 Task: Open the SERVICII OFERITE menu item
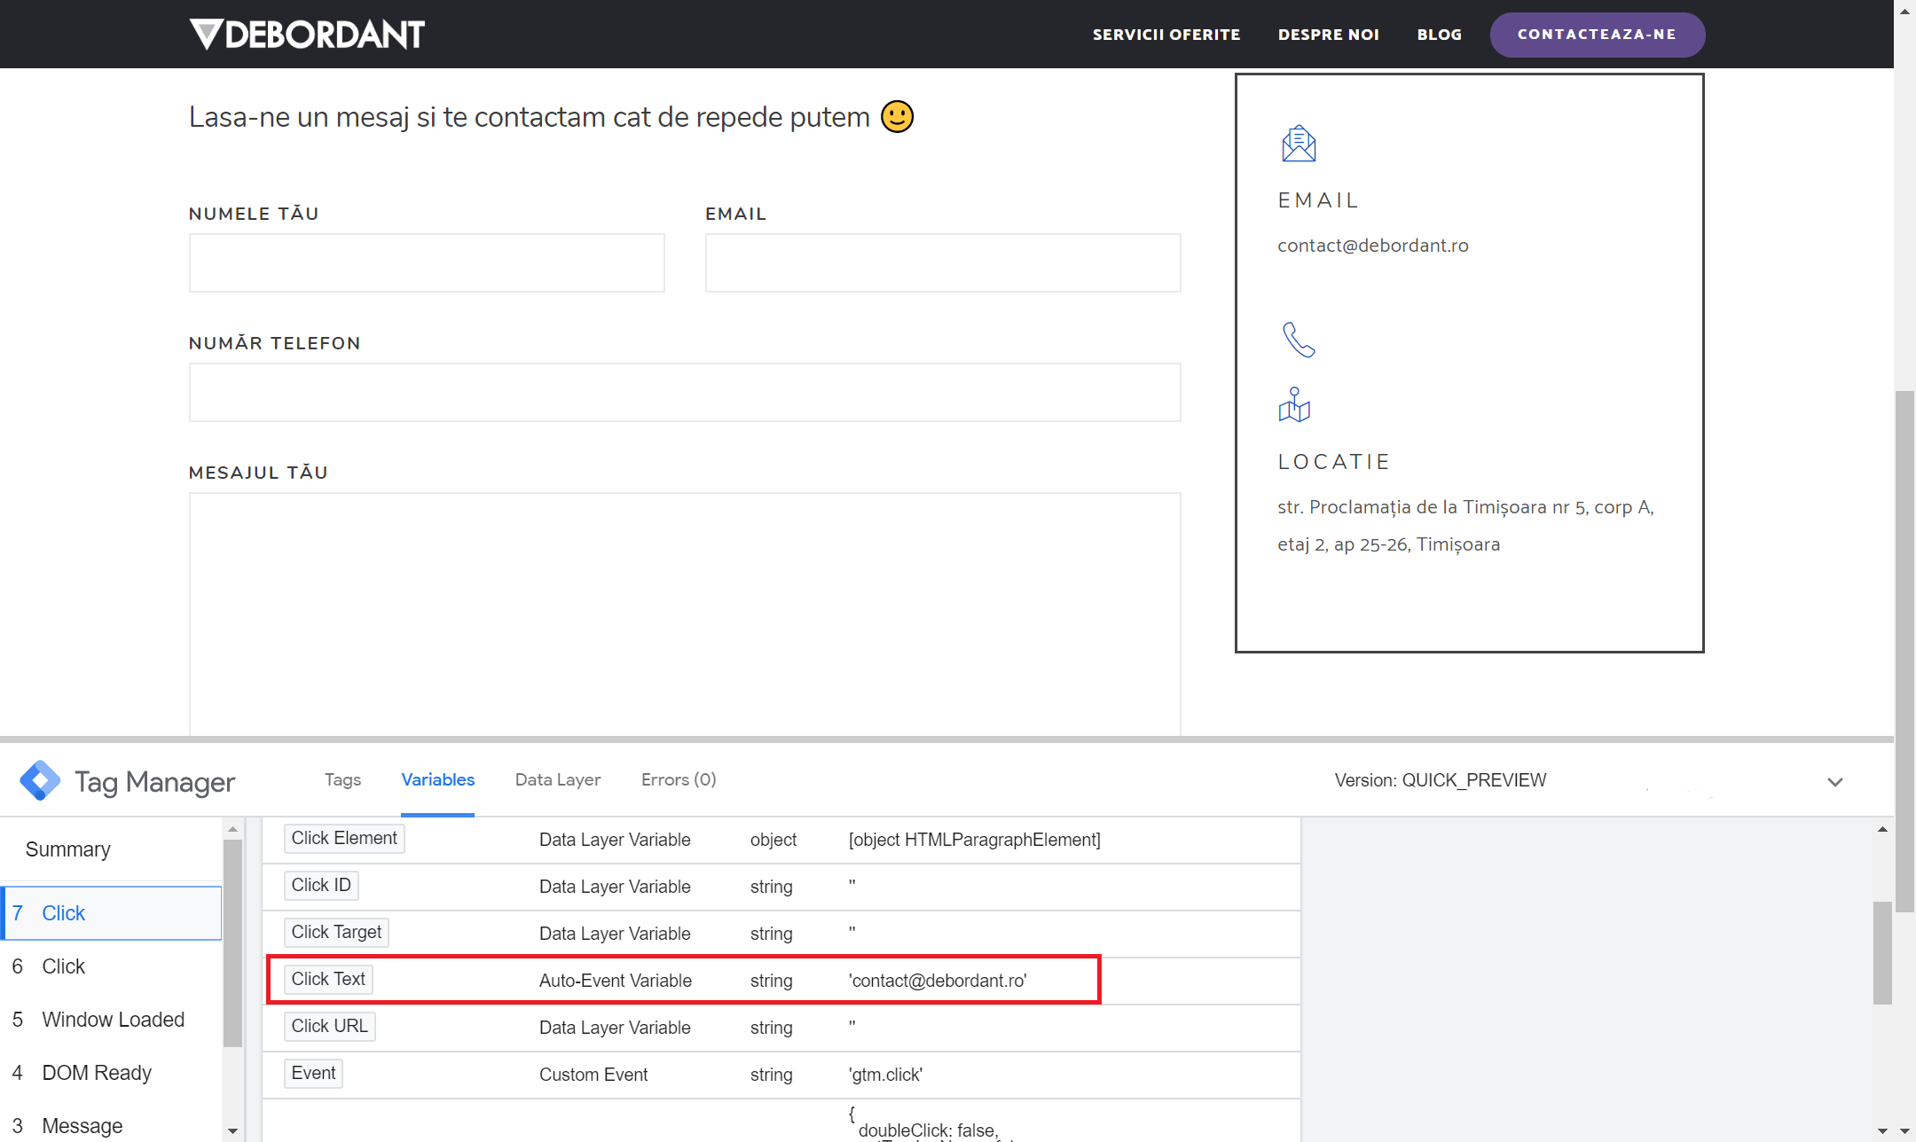point(1166,35)
